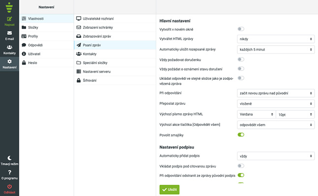Select Profily in the settings menu
The width and height of the screenshot is (318, 196).
point(33,36)
